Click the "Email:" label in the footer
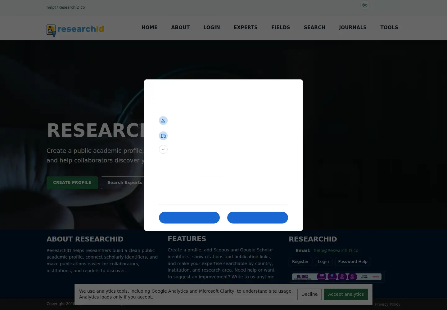 (x=303, y=250)
